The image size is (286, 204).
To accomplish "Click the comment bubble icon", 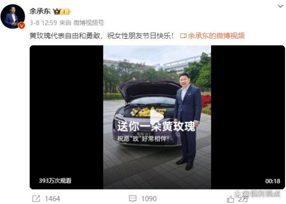I will (133, 199).
